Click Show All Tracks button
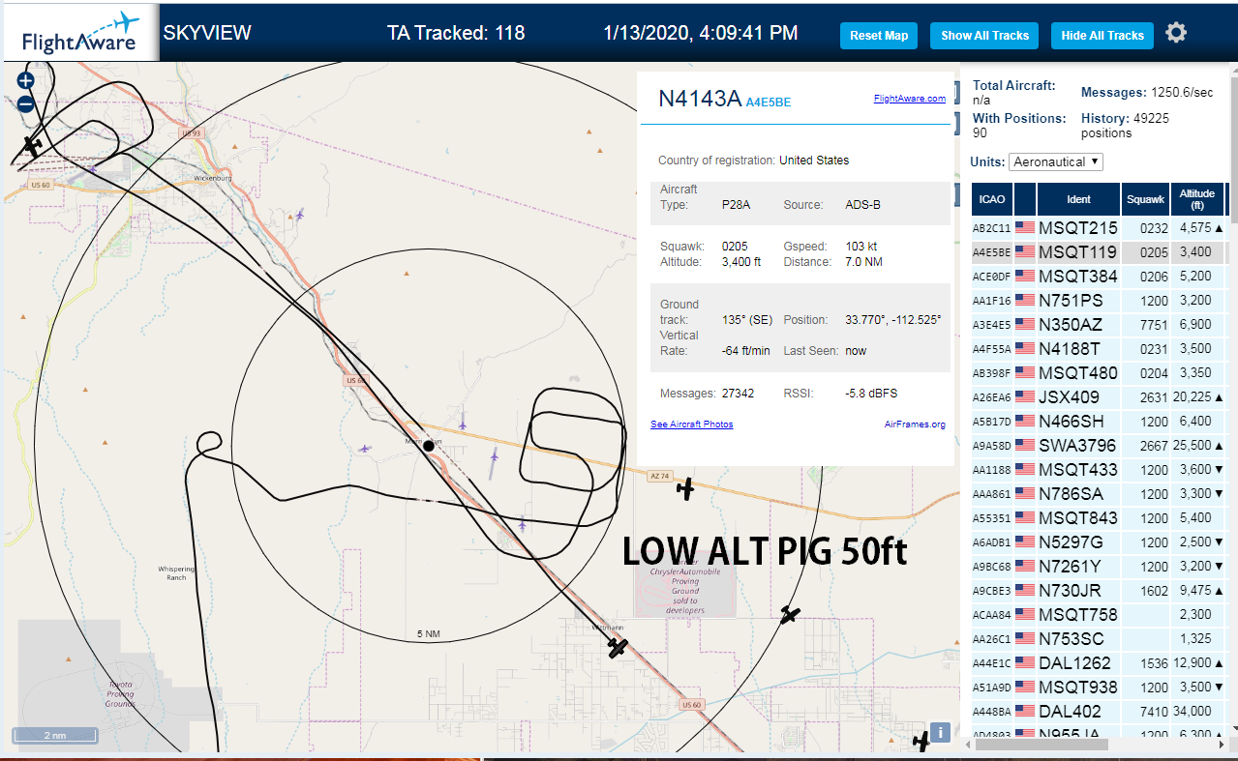This screenshot has width=1238, height=761. pos(984,36)
